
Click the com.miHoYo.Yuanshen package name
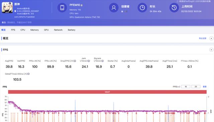(x=24, y=17)
